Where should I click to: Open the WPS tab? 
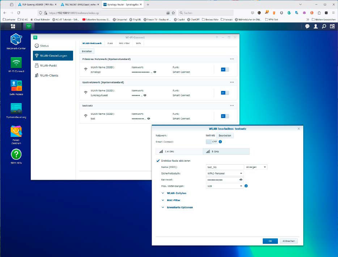[x=138, y=43]
